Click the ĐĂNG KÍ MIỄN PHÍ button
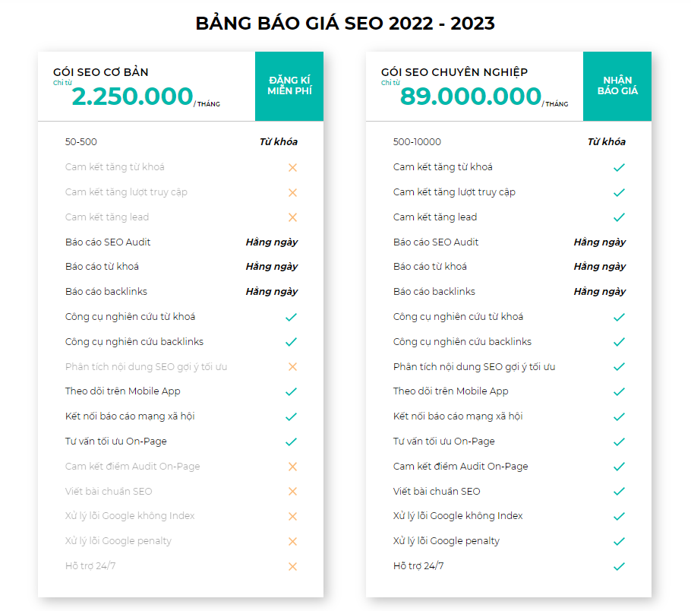 [x=289, y=86]
